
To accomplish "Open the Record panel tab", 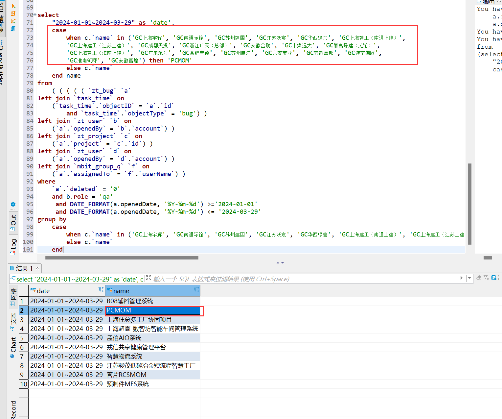I will click(13, 409).
